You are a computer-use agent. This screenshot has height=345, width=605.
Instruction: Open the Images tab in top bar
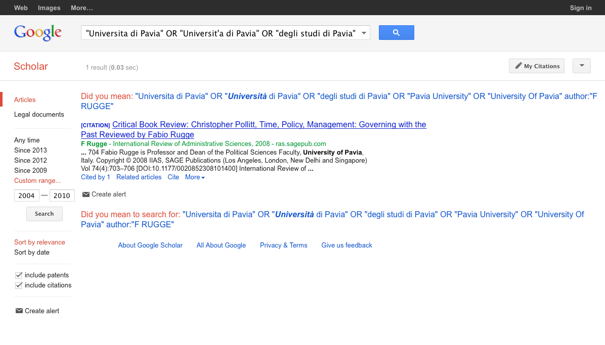pos(49,8)
